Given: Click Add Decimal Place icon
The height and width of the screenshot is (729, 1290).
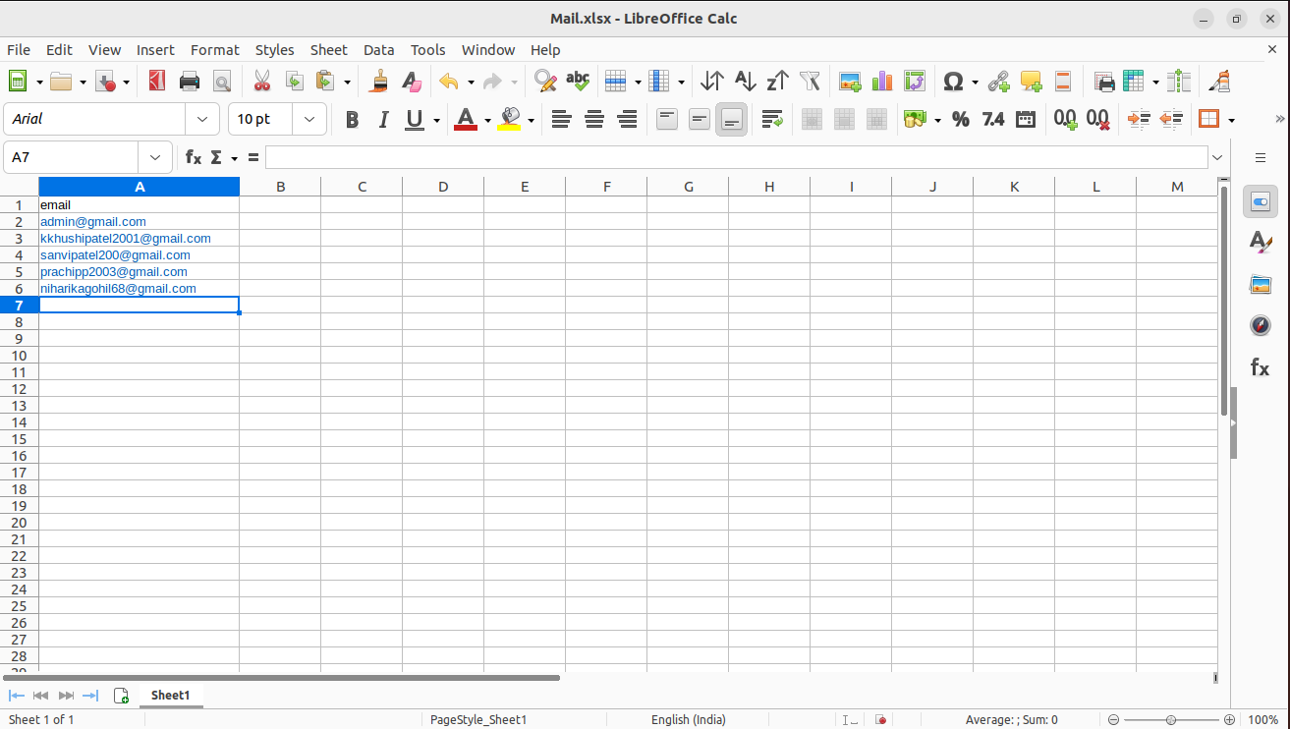Looking at the screenshot, I should click(1065, 119).
